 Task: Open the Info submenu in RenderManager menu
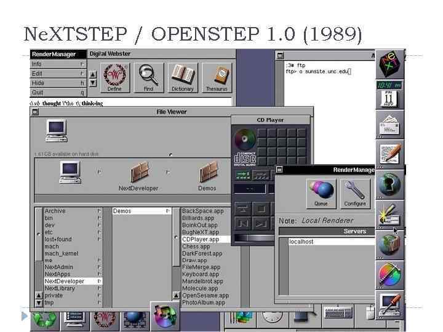[58, 64]
